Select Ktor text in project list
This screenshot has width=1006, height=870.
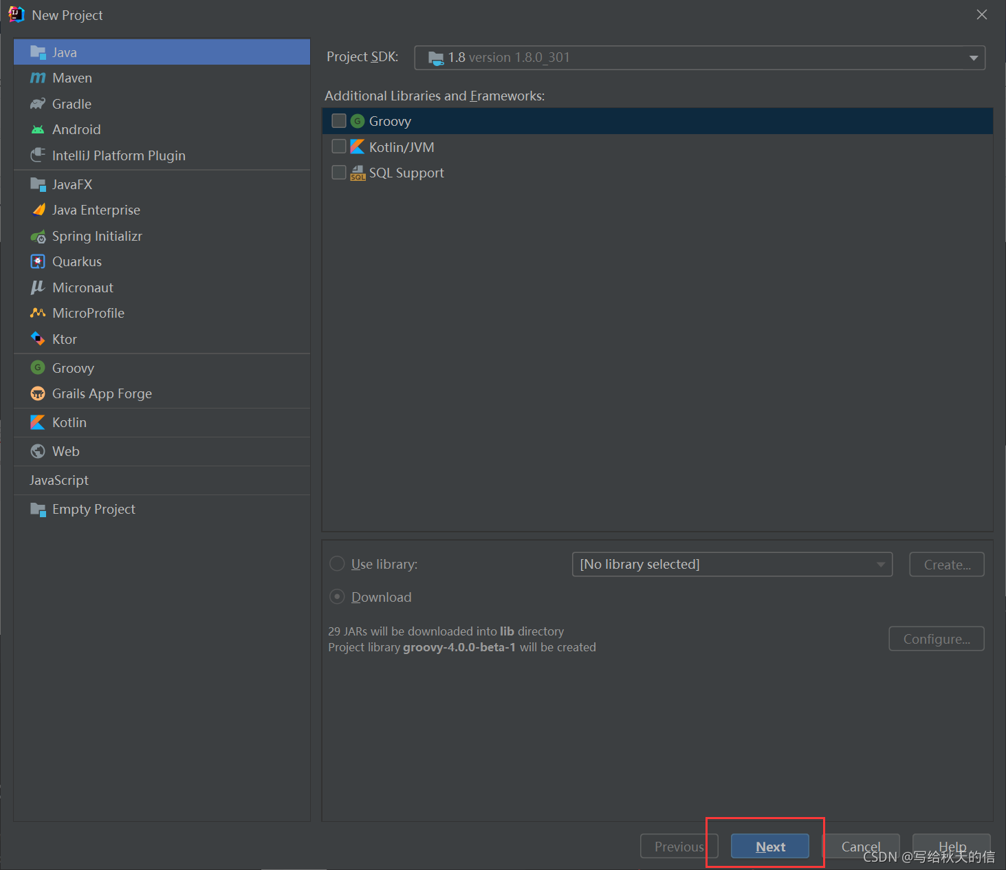65,339
